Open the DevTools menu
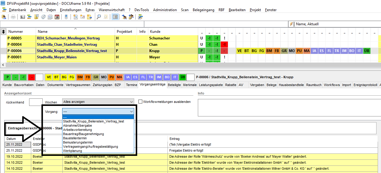This screenshot has width=381, height=173. tap(142, 10)
